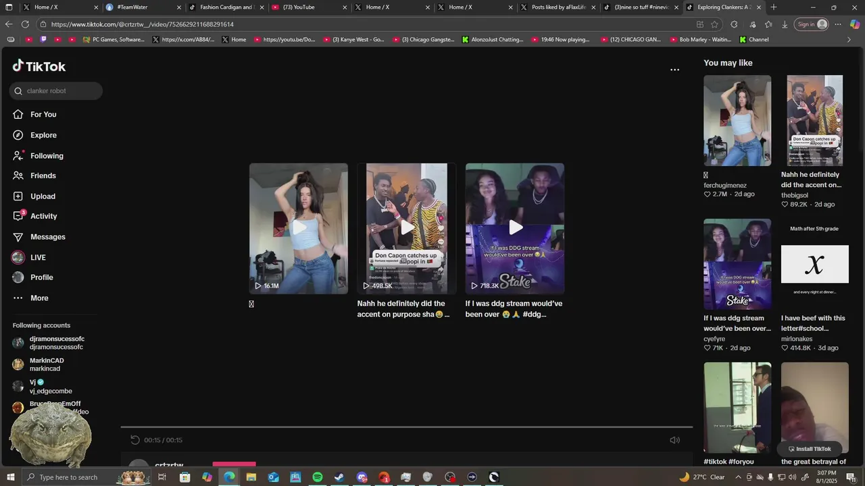The height and width of the screenshot is (486, 865).
Task: Open browser Settings and more menu
Action: point(838,24)
